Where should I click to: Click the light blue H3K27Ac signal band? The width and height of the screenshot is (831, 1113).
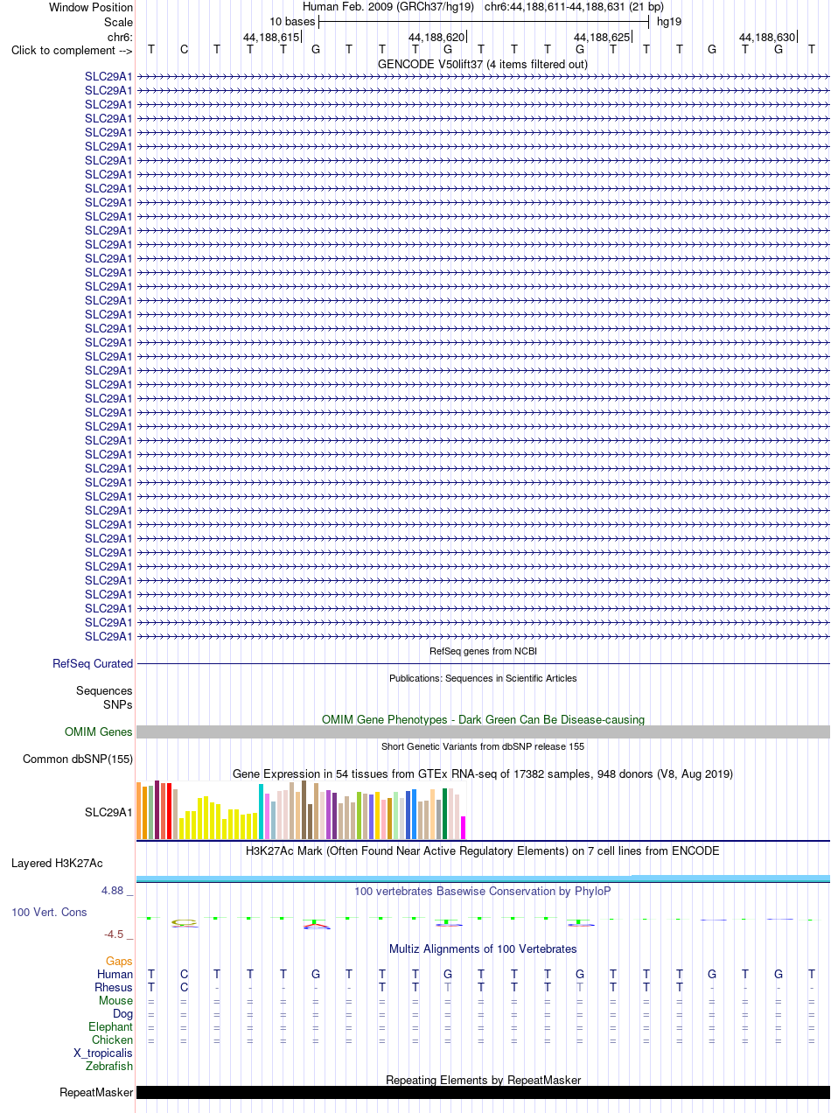pos(483,878)
